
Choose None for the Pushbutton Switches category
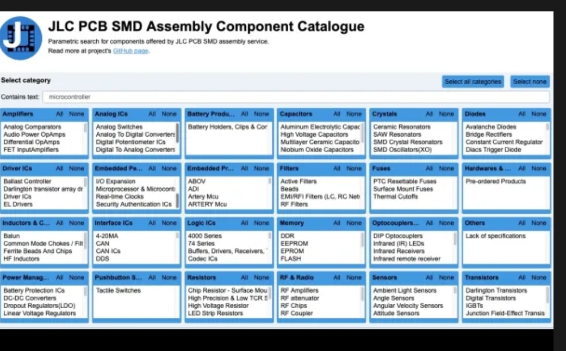(x=169, y=278)
